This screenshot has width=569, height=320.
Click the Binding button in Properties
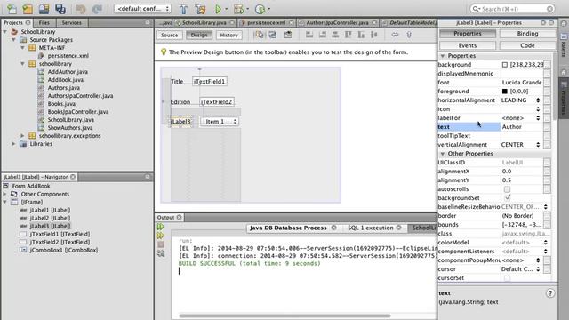527,34
